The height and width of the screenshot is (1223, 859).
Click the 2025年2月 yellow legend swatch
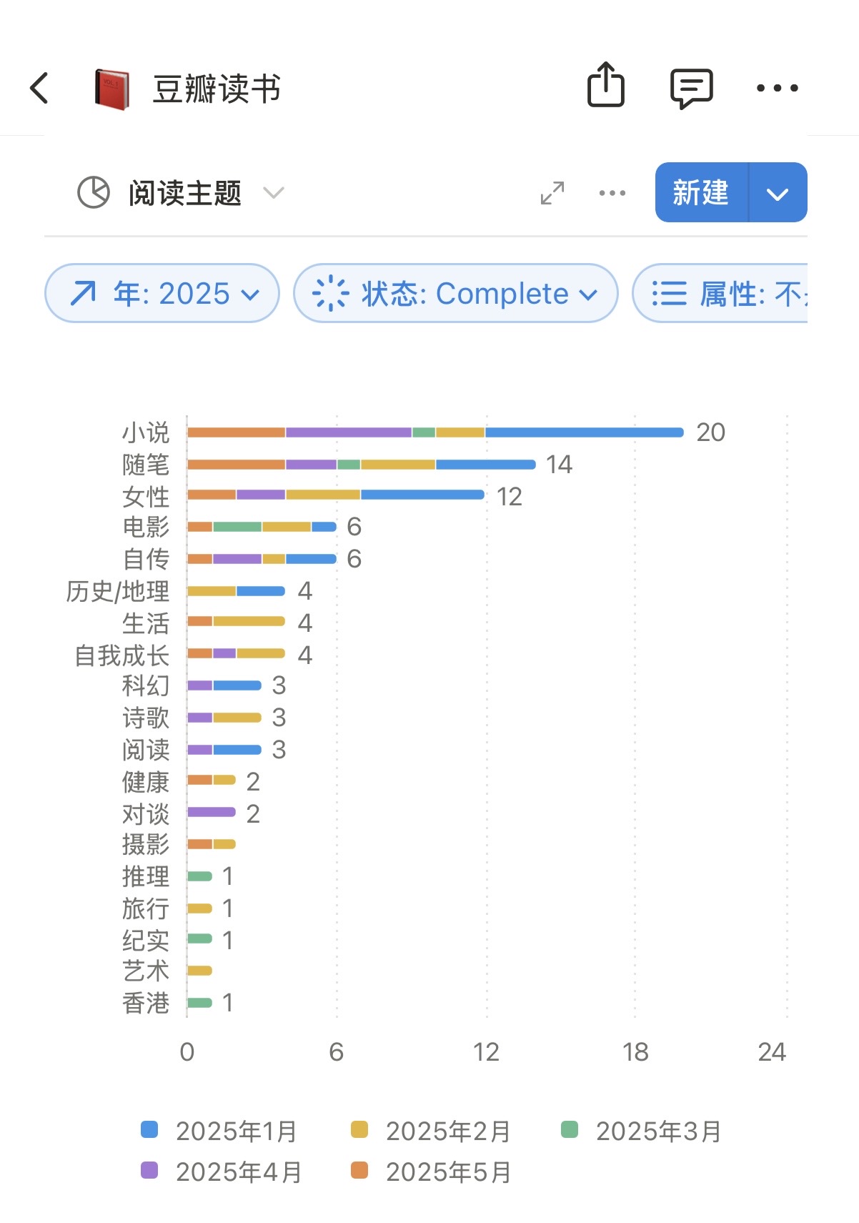click(x=359, y=1130)
